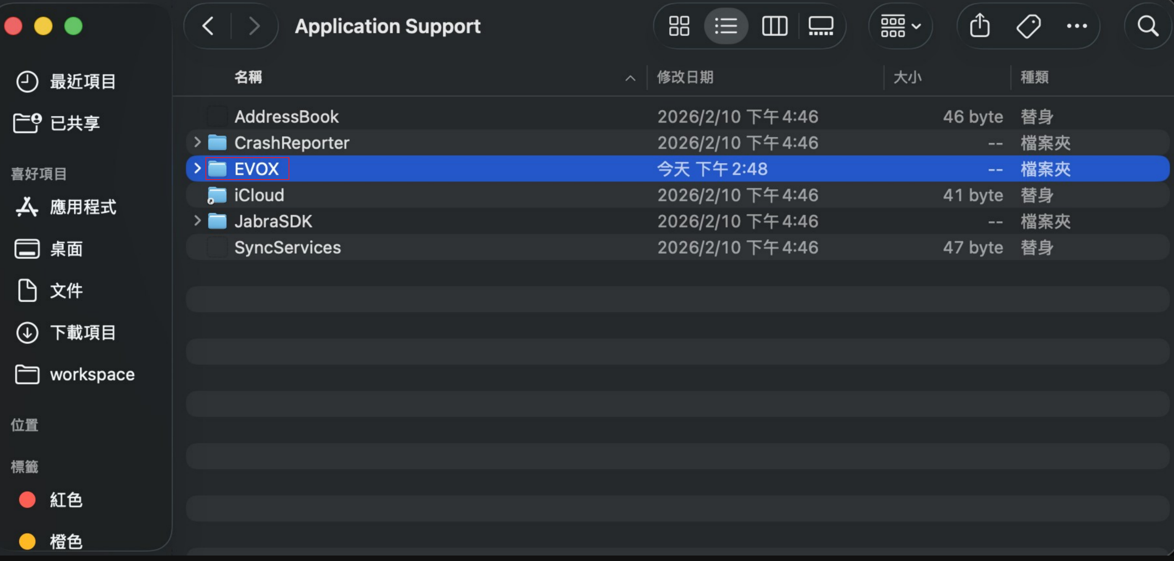The height and width of the screenshot is (561, 1174).
Task: Switch to list view
Action: 726,26
